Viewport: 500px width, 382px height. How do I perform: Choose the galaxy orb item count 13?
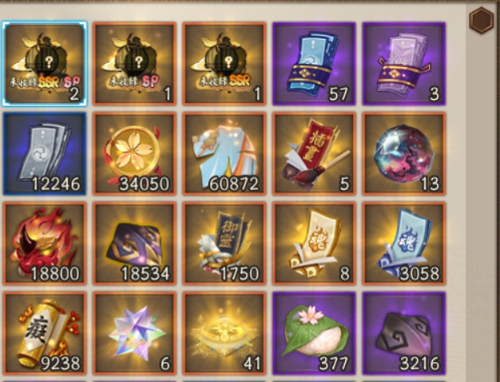[x=404, y=153]
